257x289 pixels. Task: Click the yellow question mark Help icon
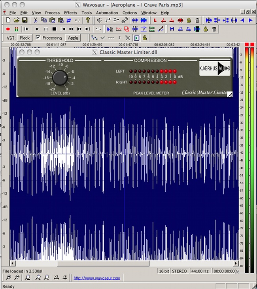pyautogui.click(x=88, y=20)
